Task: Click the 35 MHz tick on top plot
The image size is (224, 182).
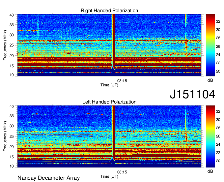Action: [12, 25]
